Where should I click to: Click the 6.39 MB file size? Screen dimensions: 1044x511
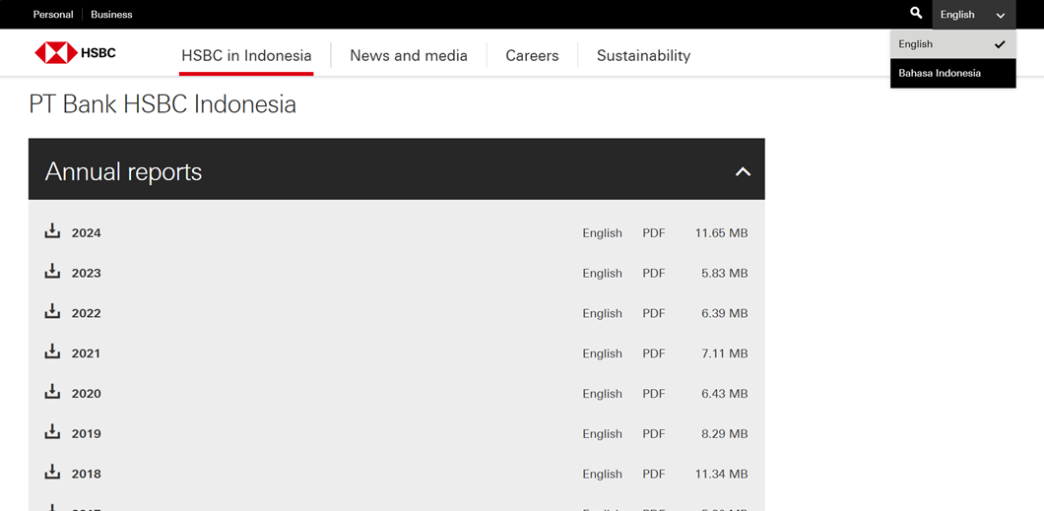coord(725,313)
